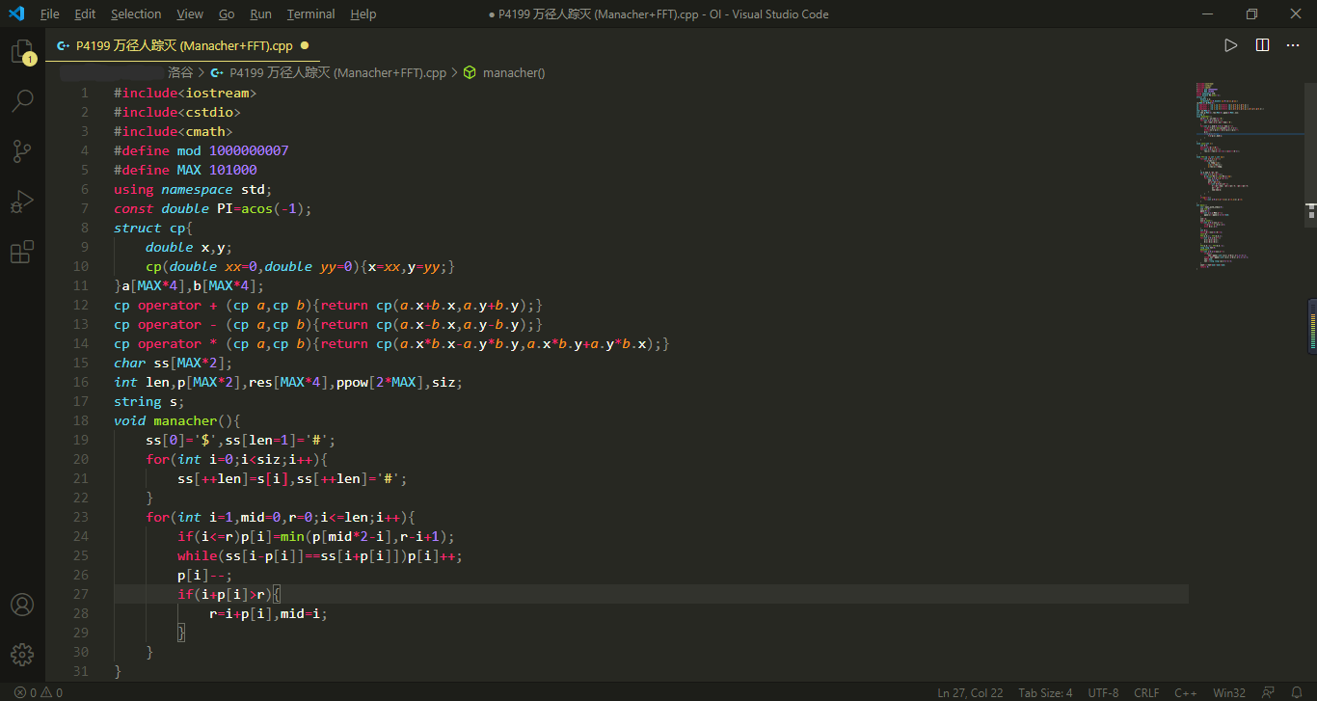Viewport: 1317px width, 701px height.
Task: Click the 'cp operator *' line
Action: tap(391, 343)
